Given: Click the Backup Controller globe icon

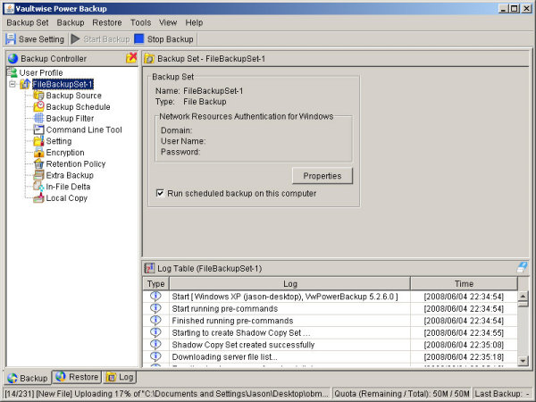Looking at the screenshot, I should (13, 58).
